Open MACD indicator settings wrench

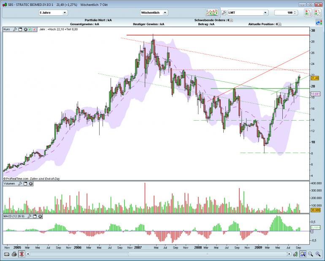point(29,216)
